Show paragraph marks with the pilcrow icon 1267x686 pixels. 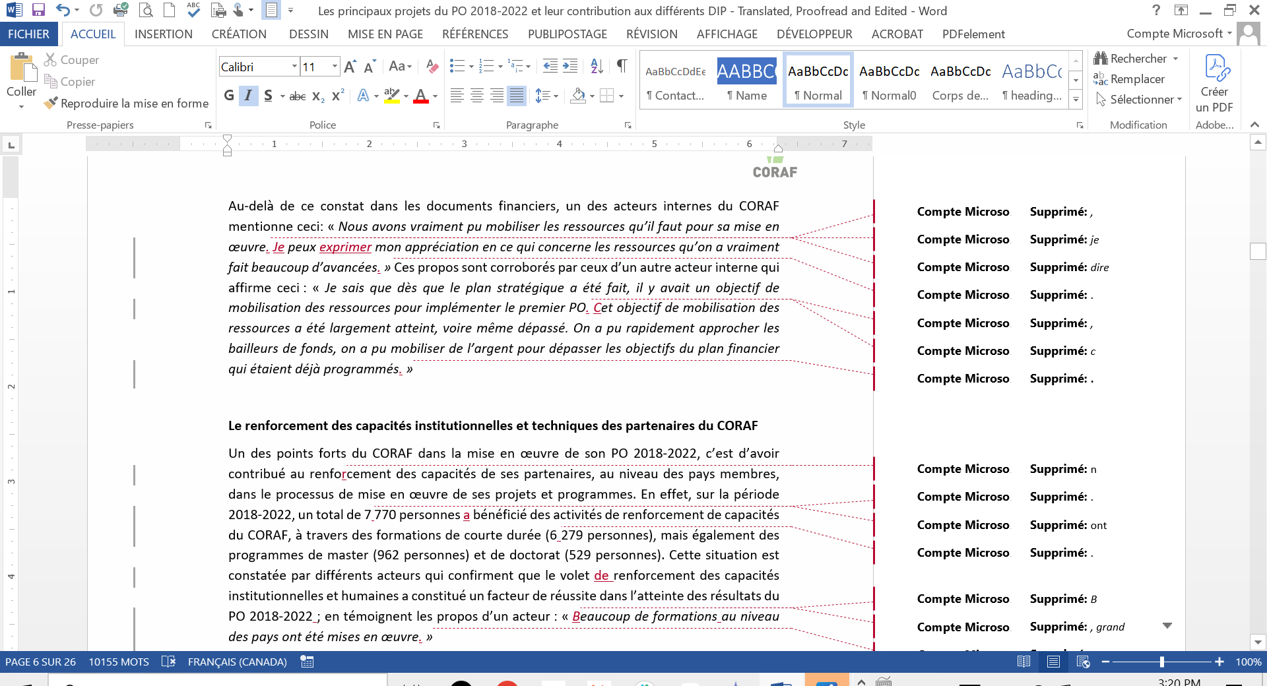coord(622,66)
